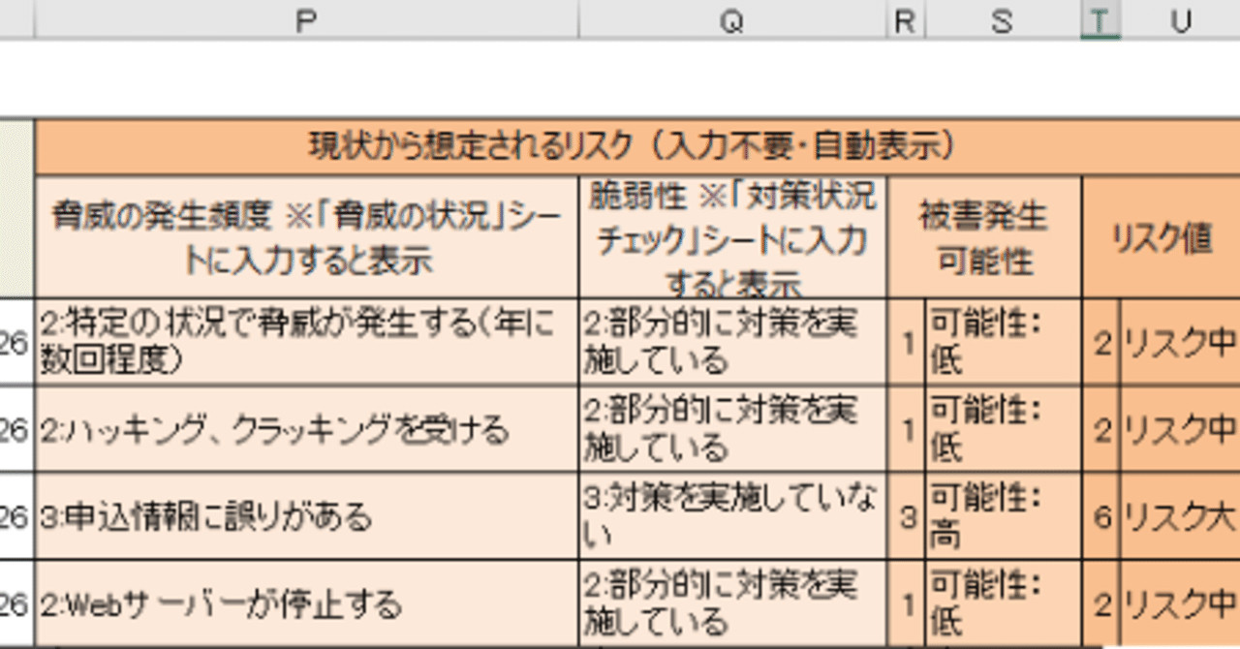This screenshot has width=1240, height=649.
Task: Select cell '2:Webサーバーが停止する'
Action: coord(307,604)
